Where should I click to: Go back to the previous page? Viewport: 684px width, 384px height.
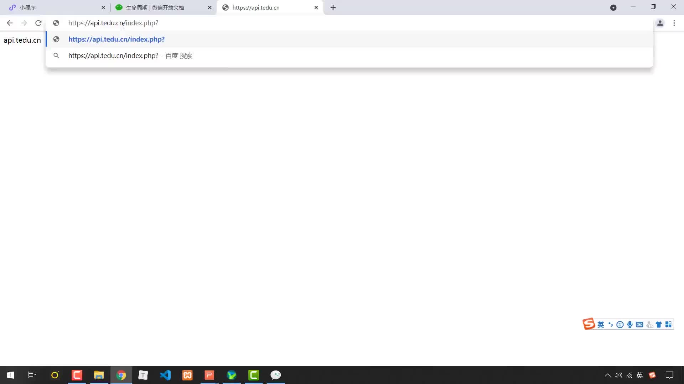coord(10,23)
